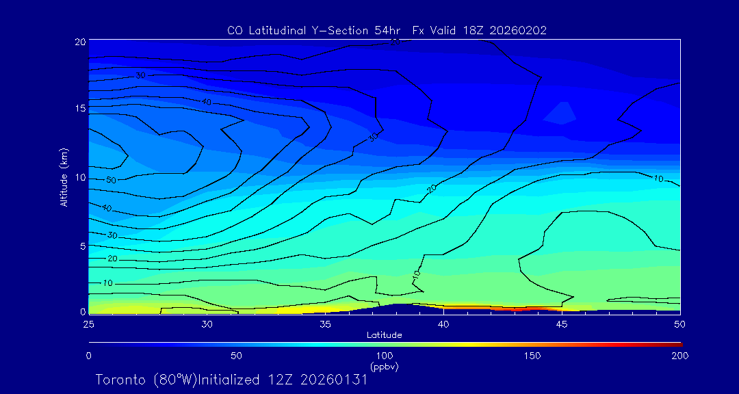The image size is (739, 394).
Task: Click the colorbar tick label '150'
Action: (532, 356)
